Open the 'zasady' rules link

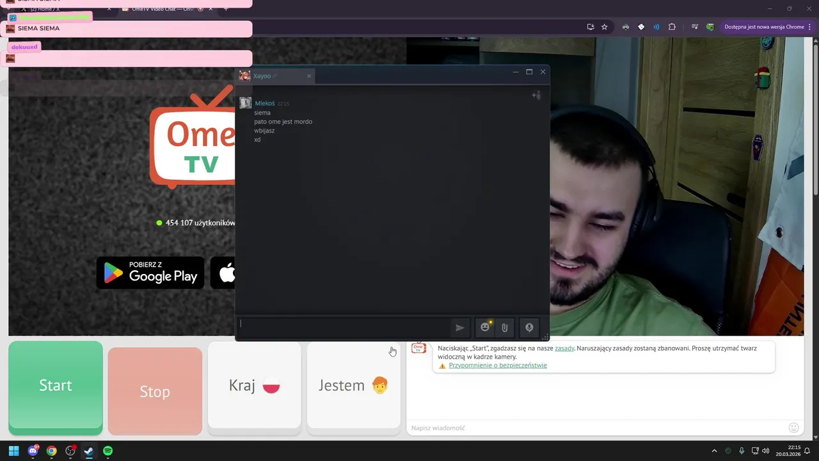click(564, 348)
